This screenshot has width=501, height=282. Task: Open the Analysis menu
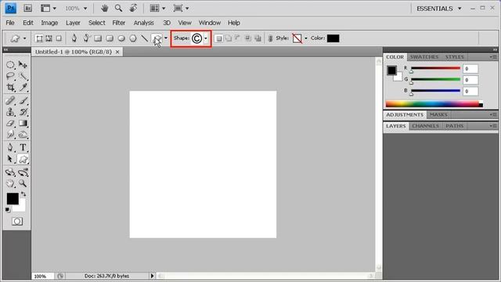143,23
